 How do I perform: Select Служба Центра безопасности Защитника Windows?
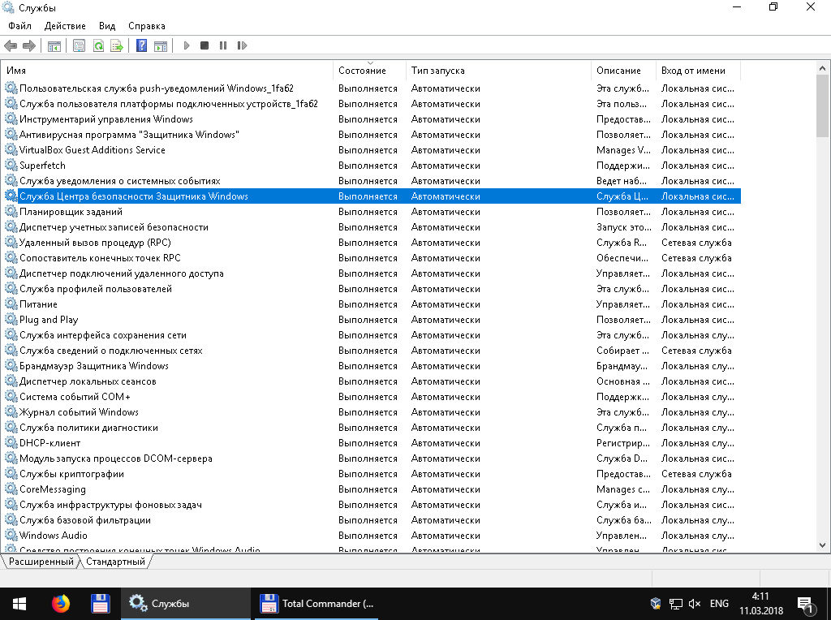pyautogui.click(x=134, y=196)
